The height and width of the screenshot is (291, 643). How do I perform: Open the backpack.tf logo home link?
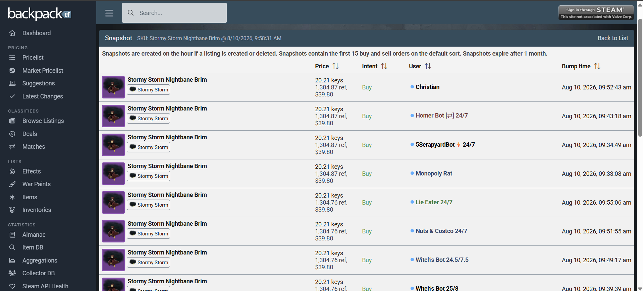point(39,14)
